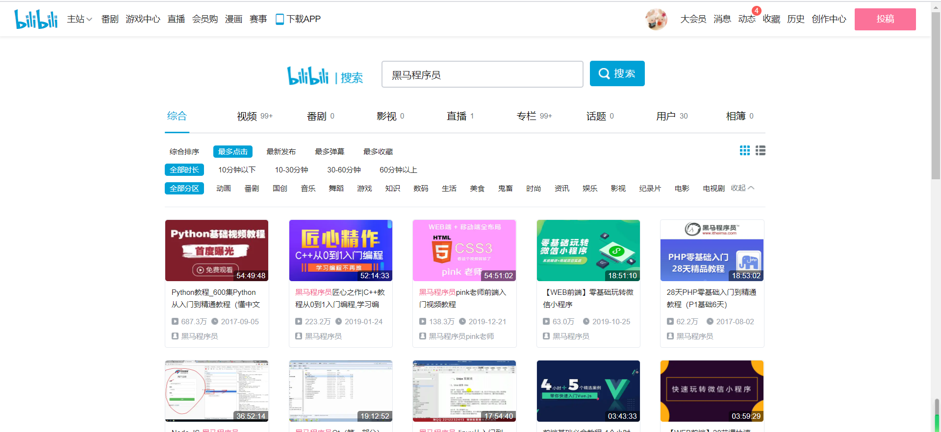Screen dimensions: 941x432
Task: Select 最多收藏 sort option
Action: 378,152
